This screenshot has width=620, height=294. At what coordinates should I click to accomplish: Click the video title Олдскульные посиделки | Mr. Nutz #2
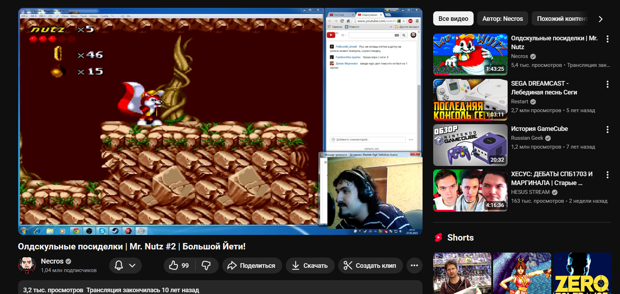[132, 247]
